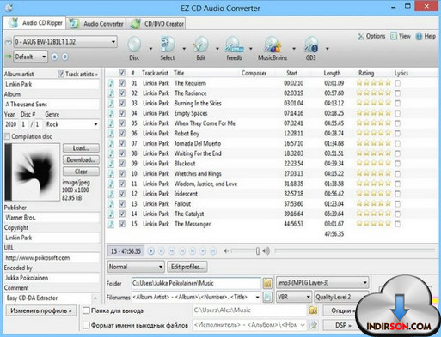Screen dimensions: 441x337
Task: Uncheck track 01 The Requiem checkbox
Action: pyautogui.click(x=122, y=83)
